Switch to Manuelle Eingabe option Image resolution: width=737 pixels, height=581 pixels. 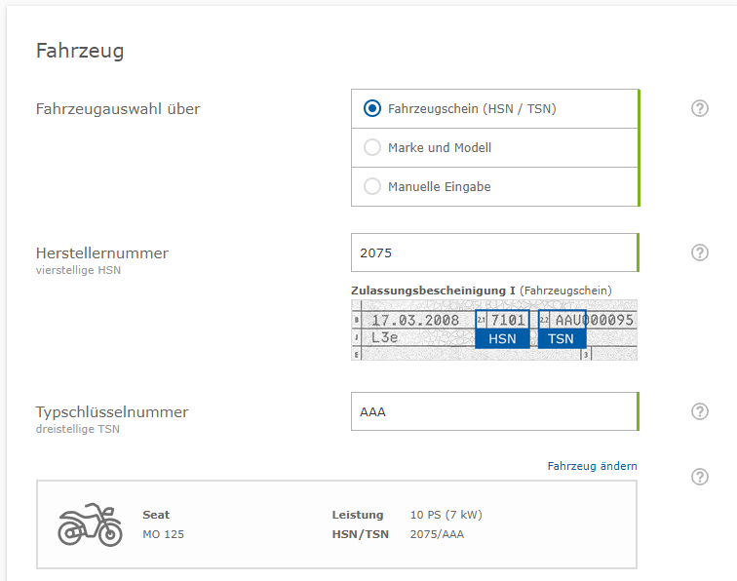pyautogui.click(x=372, y=186)
